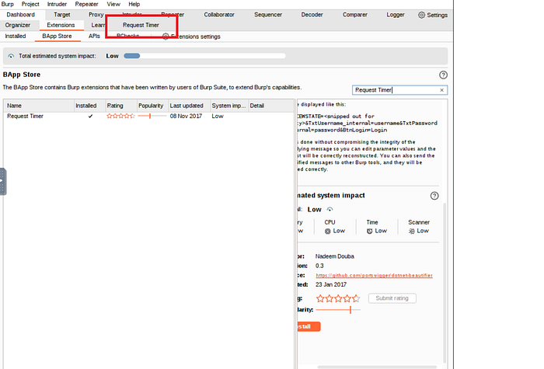
Task: Click the Low system impact cell in the Request Timer row
Action: tap(218, 117)
